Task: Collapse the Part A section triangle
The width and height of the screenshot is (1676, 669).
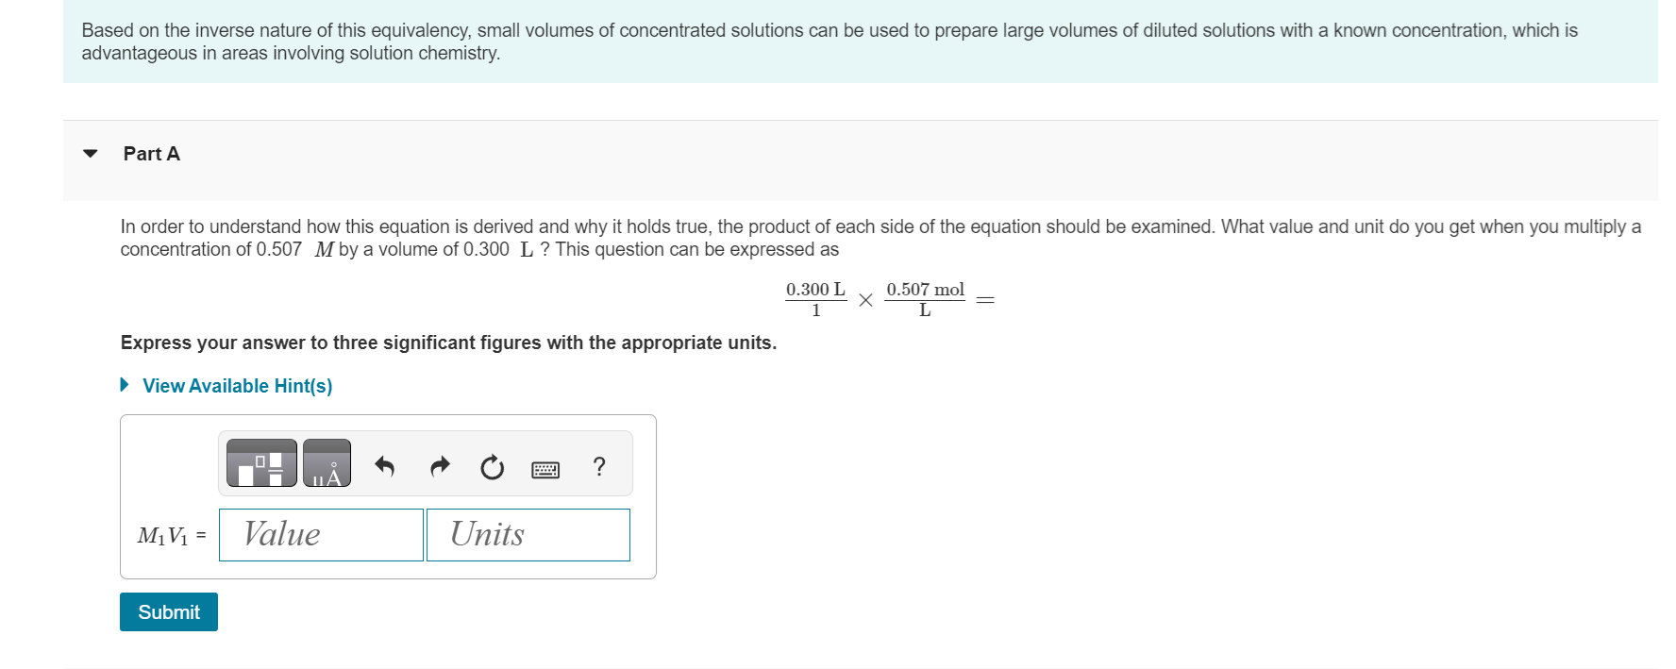Action: pyautogui.click(x=90, y=153)
